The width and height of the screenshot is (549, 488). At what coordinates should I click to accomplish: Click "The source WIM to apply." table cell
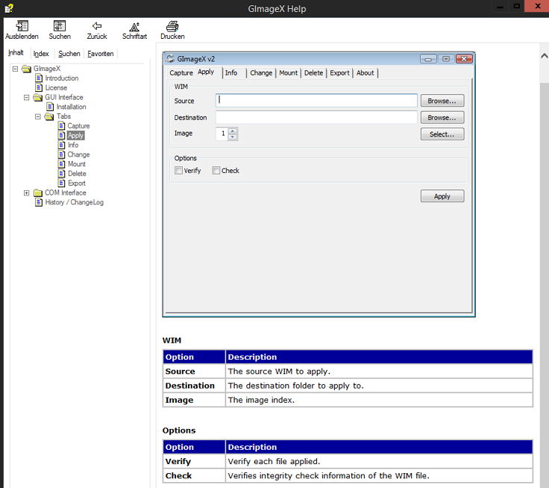pos(379,371)
